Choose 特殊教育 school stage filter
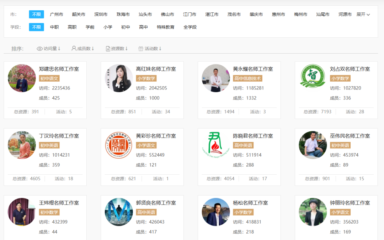This screenshot has width=384, height=240. click(166, 27)
